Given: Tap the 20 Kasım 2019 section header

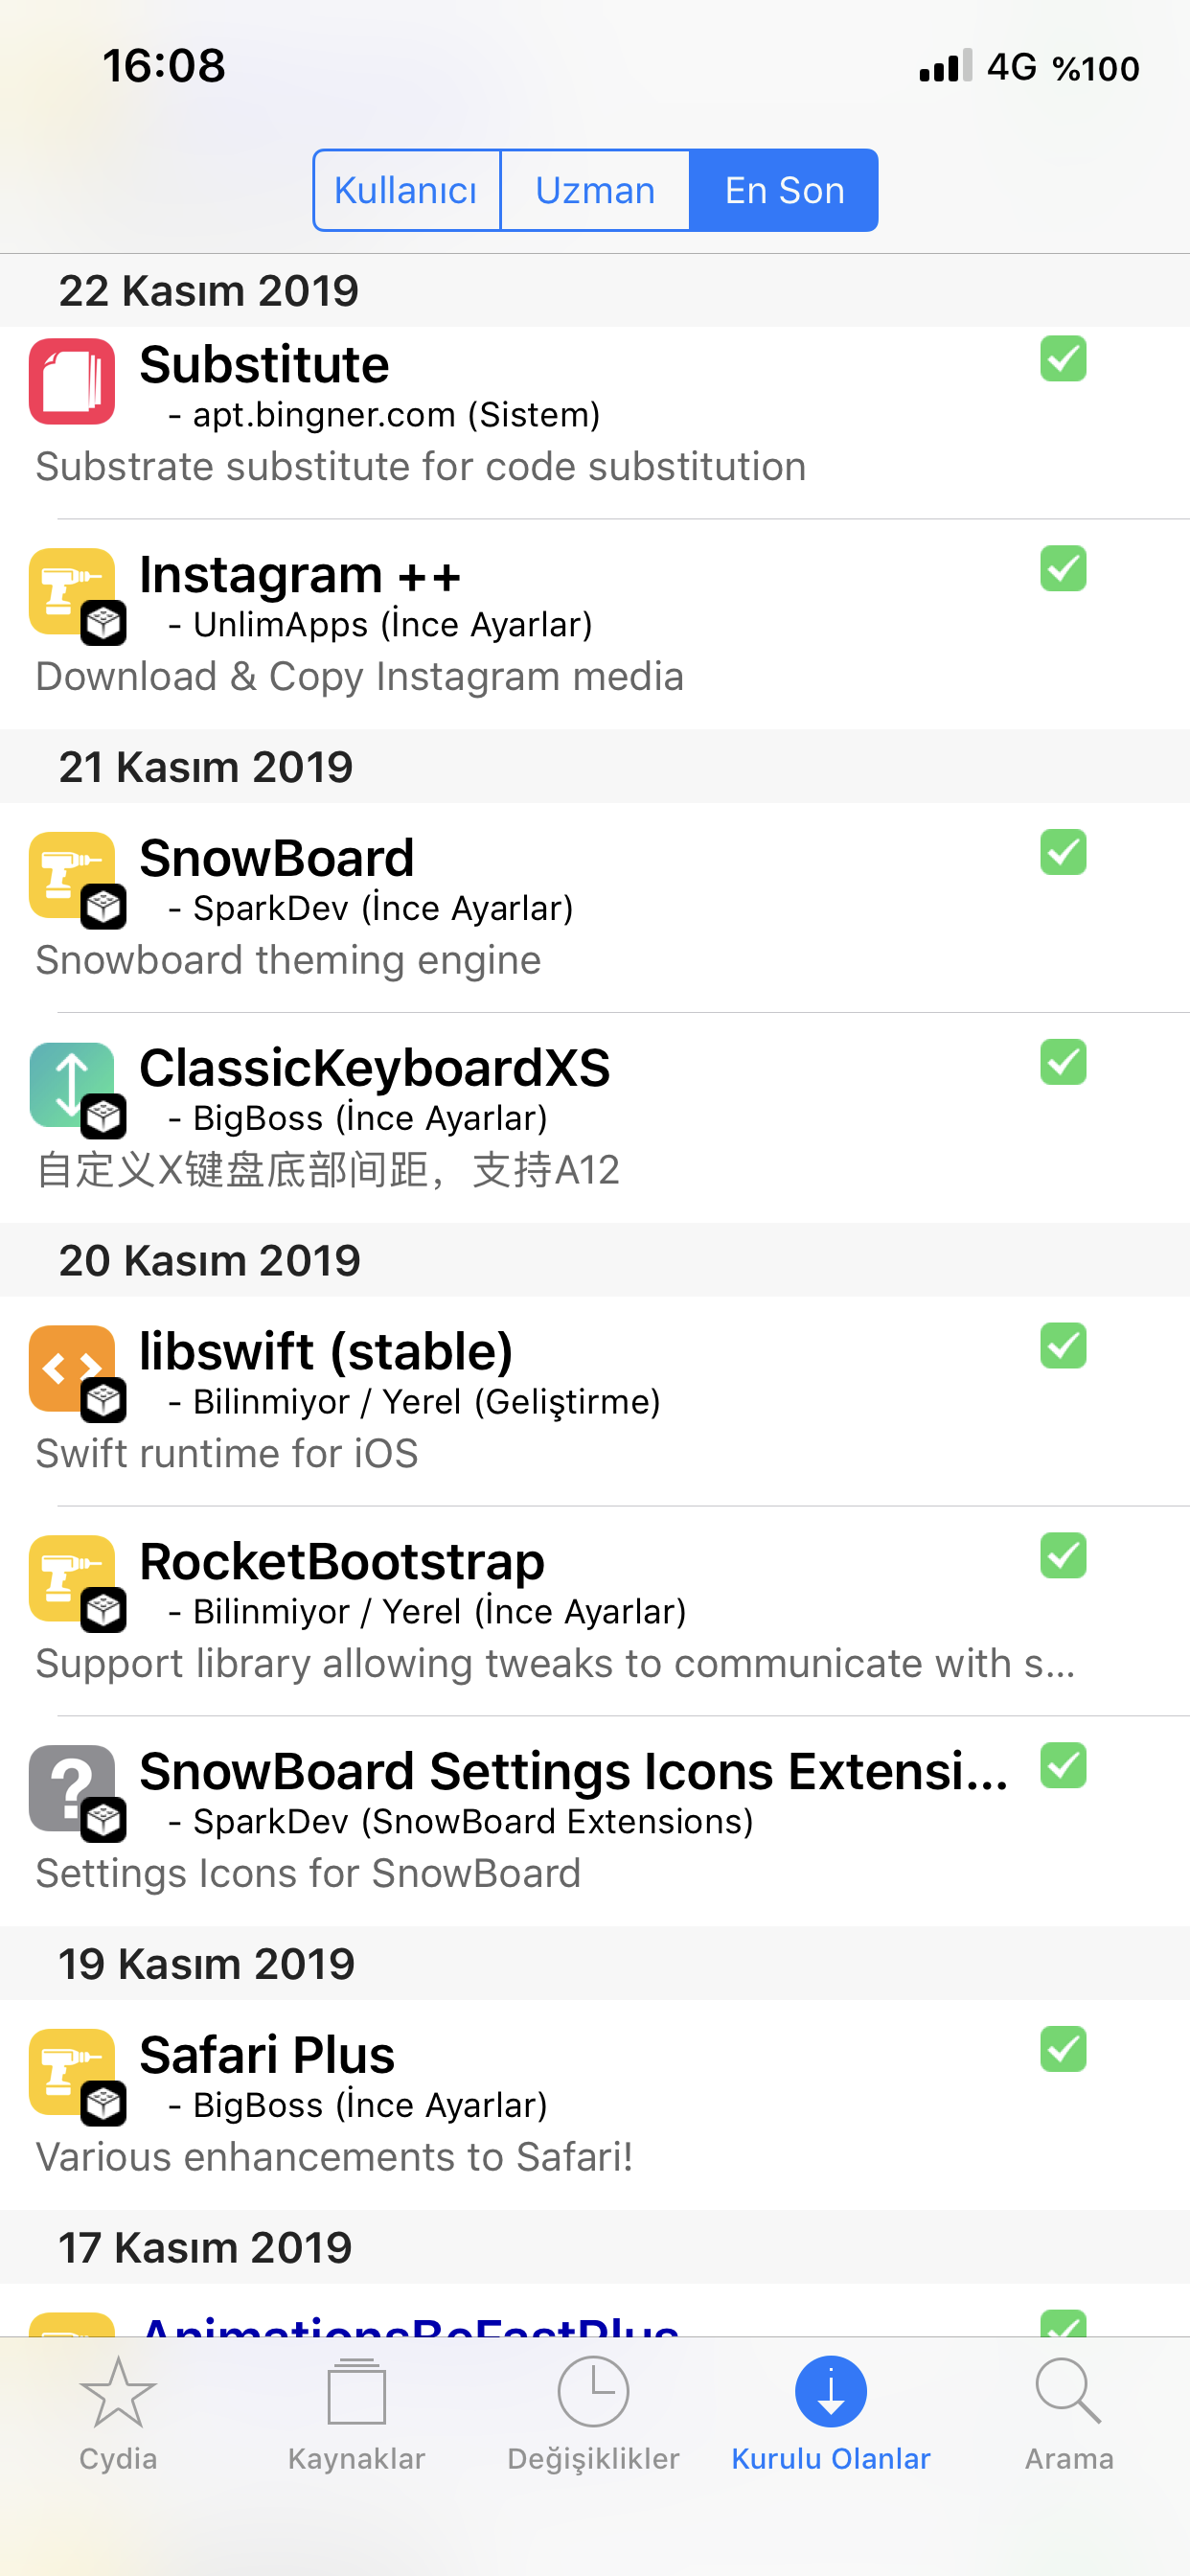Looking at the screenshot, I should (210, 1260).
